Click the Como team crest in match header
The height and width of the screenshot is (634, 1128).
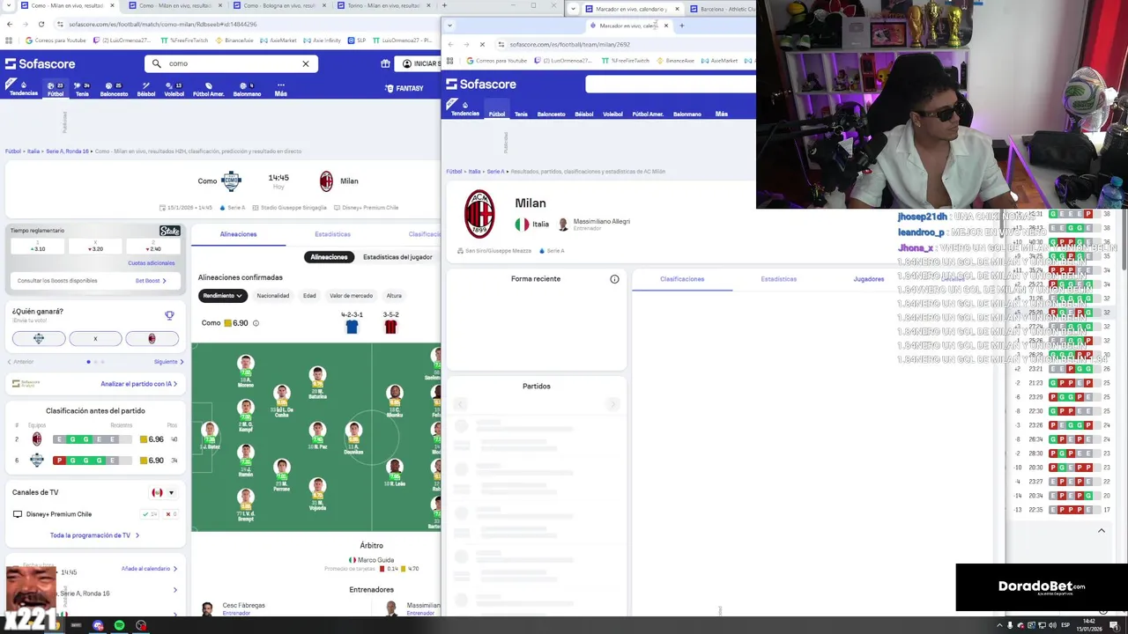[x=232, y=181]
